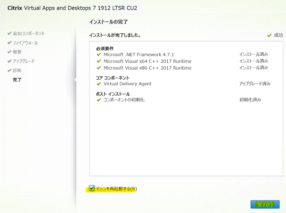Check the マシンを再起動する(R) checkbox
Screen dimensions: 286x213
click(x=92, y=188)
